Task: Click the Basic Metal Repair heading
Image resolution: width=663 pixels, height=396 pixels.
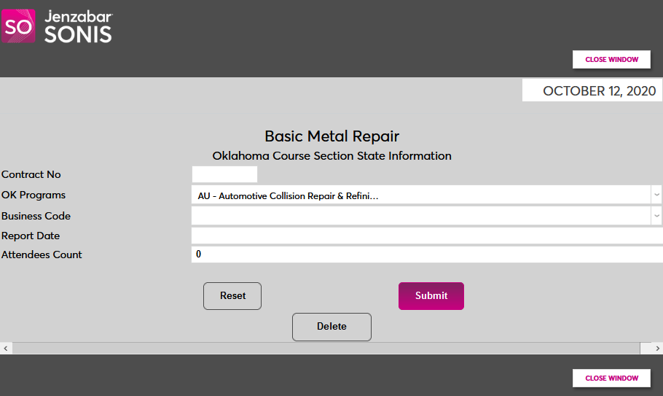Action: click(x=331, y=136)
